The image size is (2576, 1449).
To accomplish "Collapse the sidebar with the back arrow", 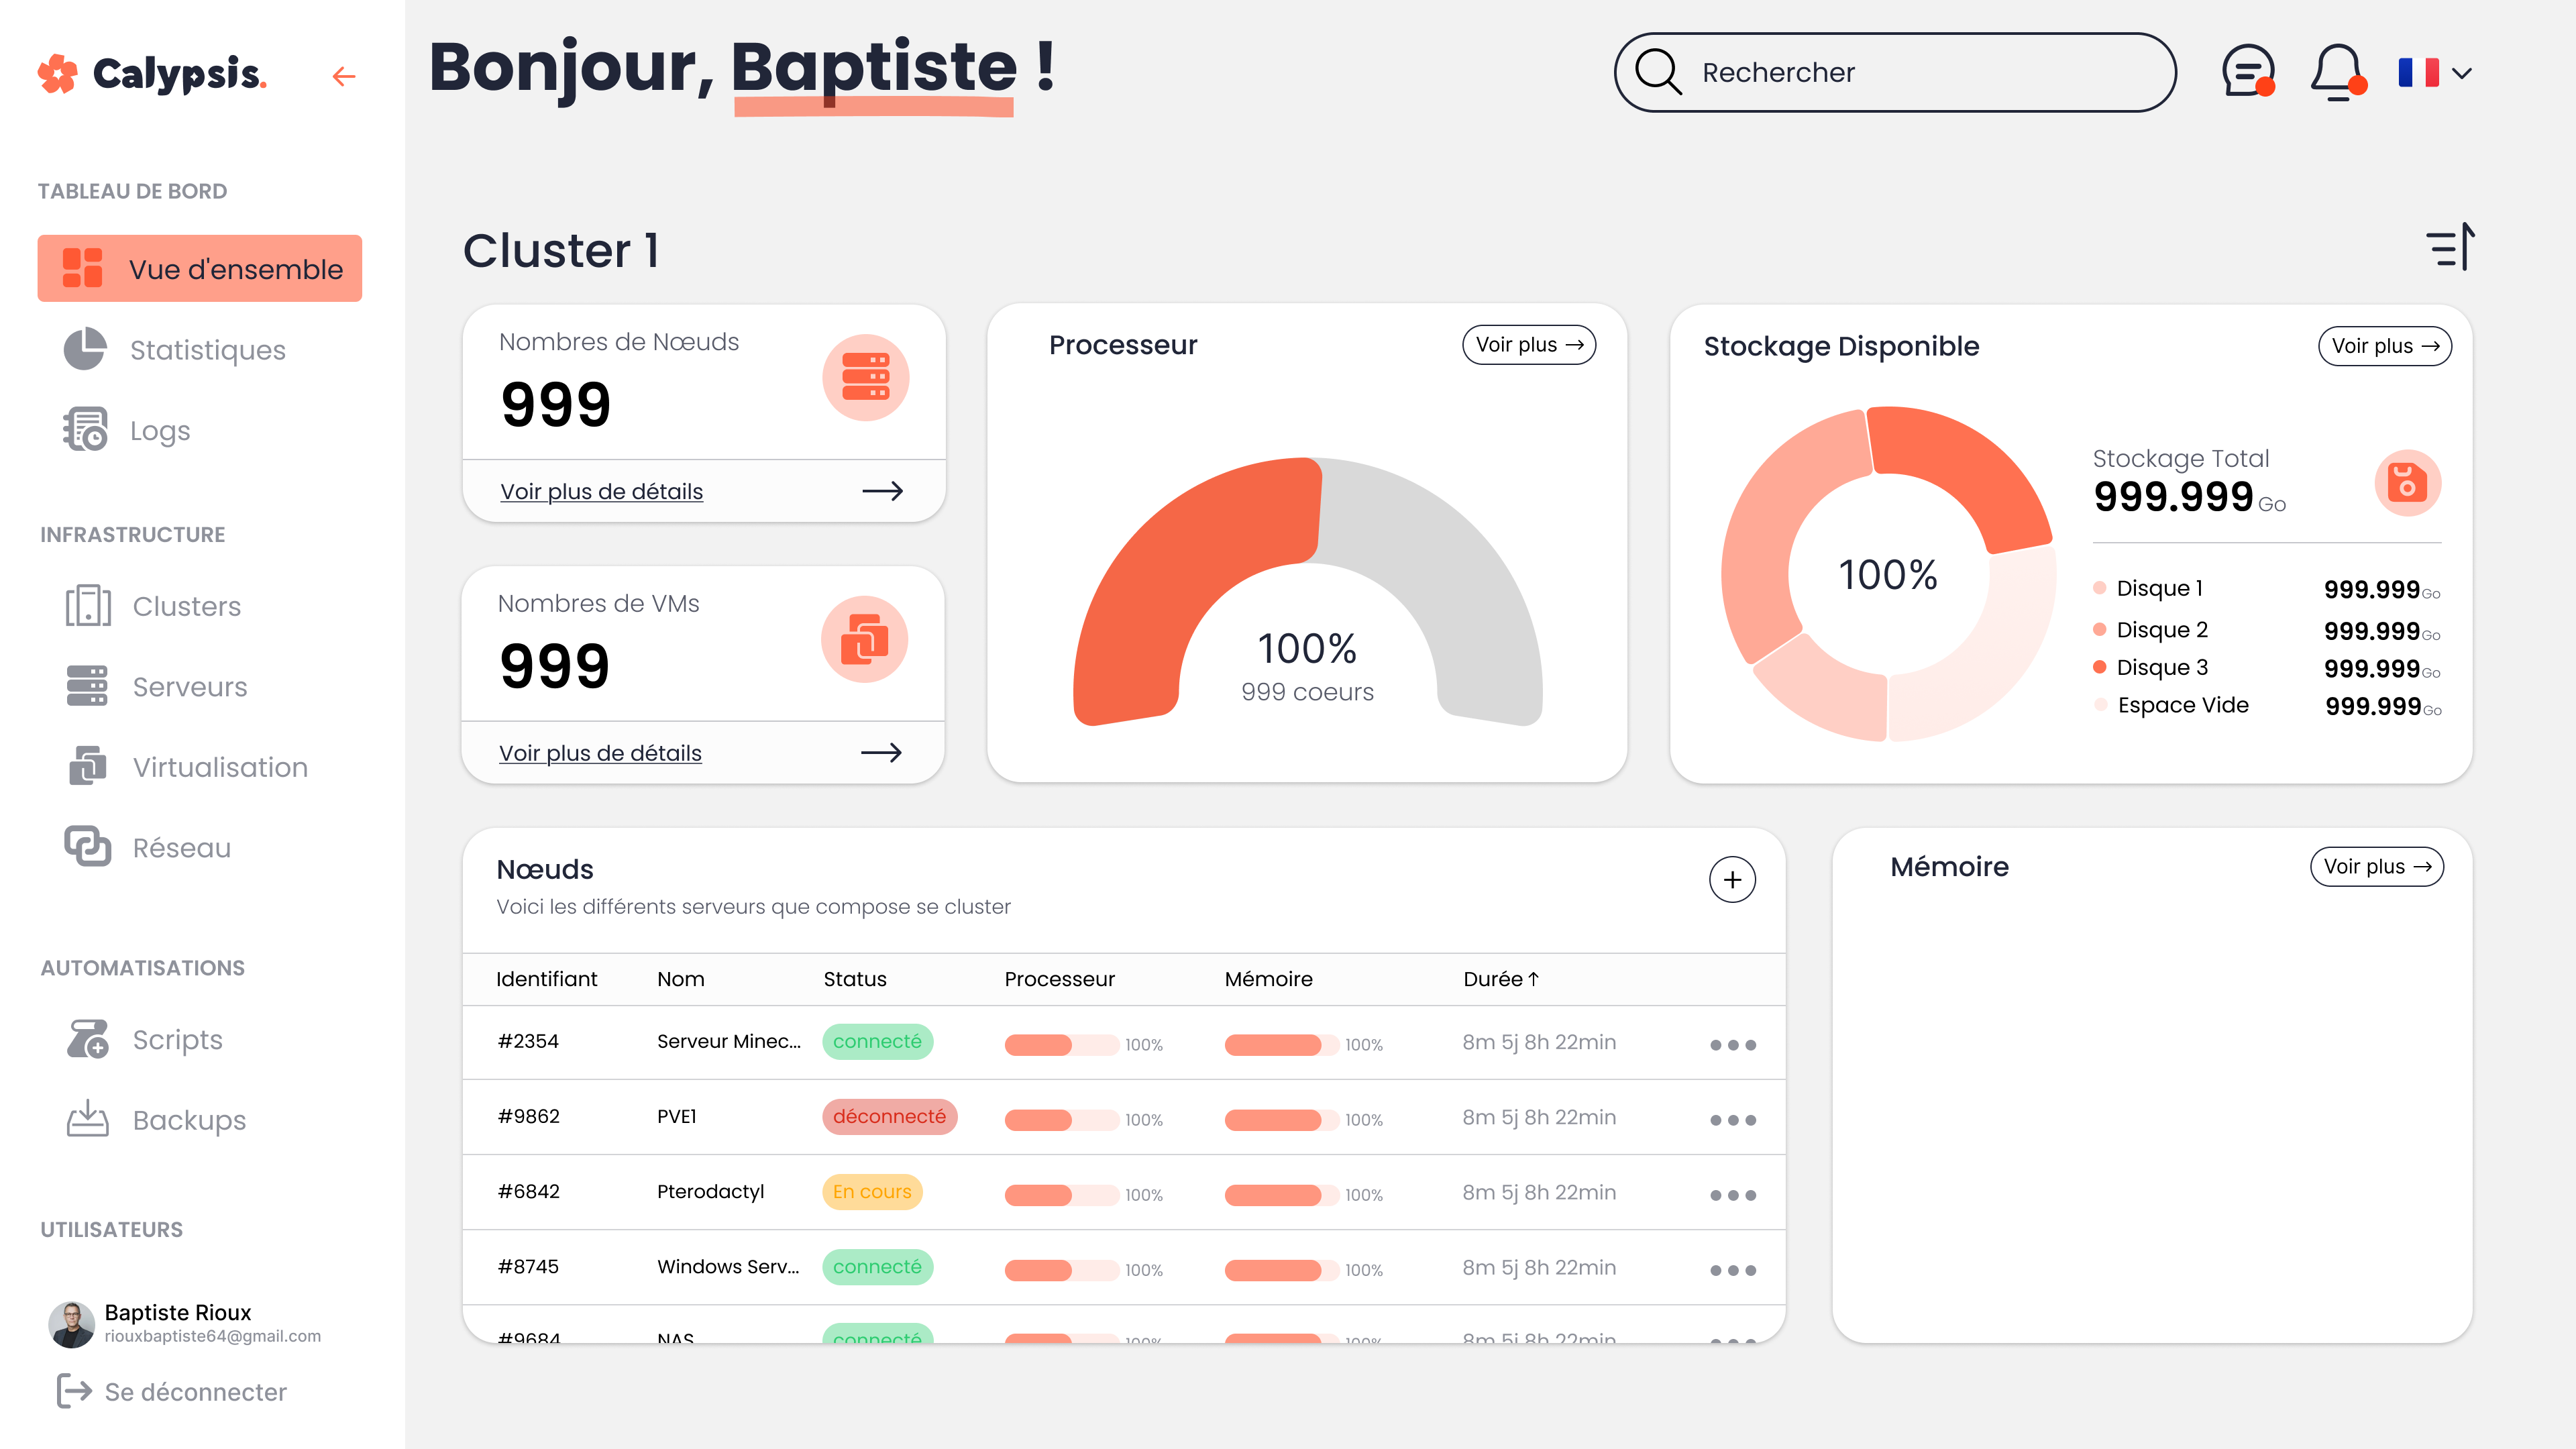I will click(344, 75).
